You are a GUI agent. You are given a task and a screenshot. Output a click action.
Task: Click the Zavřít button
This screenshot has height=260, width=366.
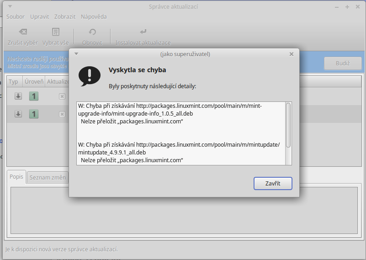click(272, 183)
